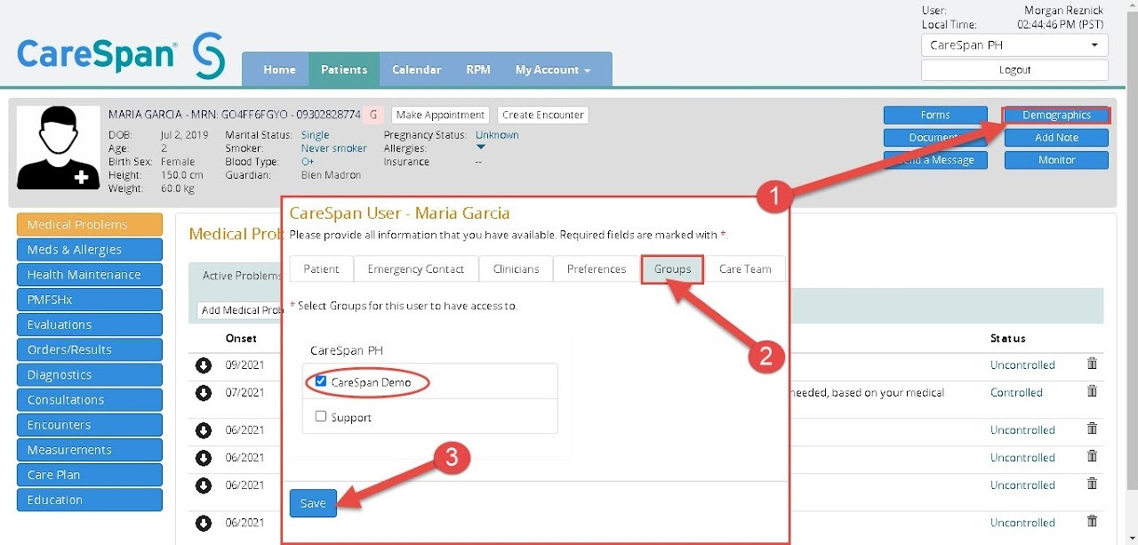Open Measurements in the sidebar

pyautogui.click(x=90, y=450)
